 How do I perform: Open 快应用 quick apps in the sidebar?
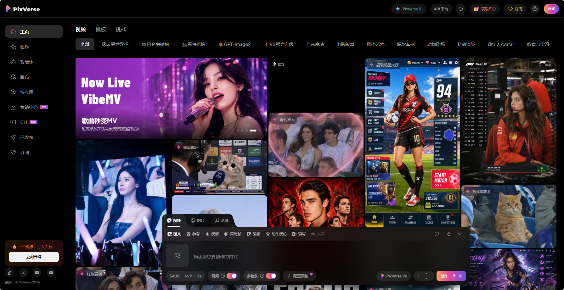(x=34, y=92)
